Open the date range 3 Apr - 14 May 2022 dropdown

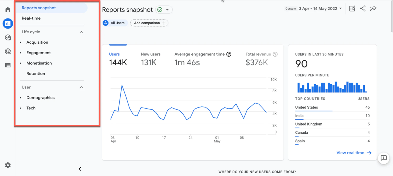pyautogui.click(x=320, y=9)
